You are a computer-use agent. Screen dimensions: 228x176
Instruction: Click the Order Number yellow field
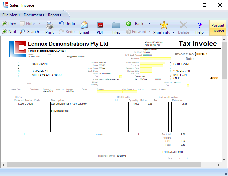coord(152,63)
